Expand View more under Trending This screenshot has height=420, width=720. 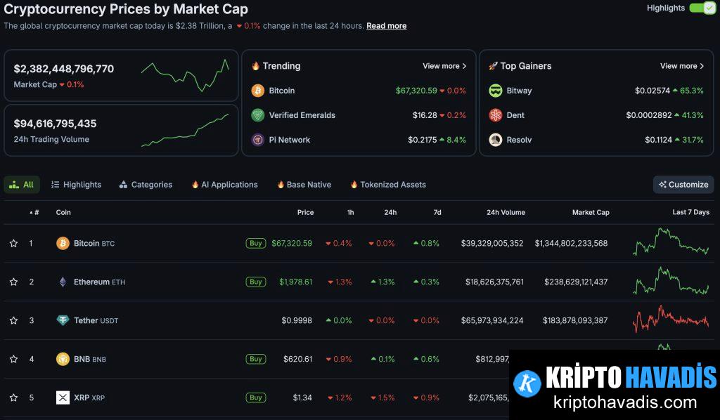point(444,65)
